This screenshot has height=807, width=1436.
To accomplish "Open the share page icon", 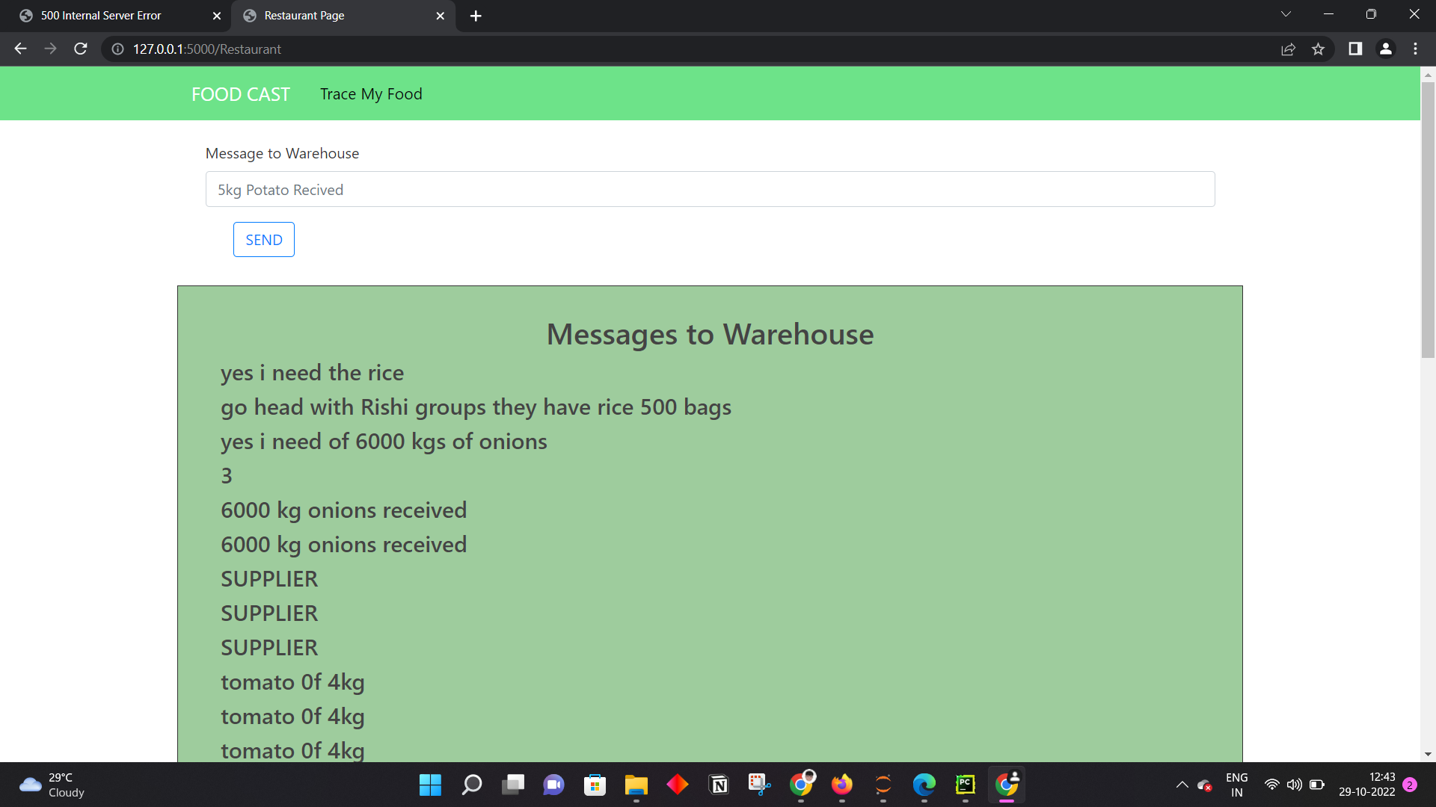I will point(1288,49).
